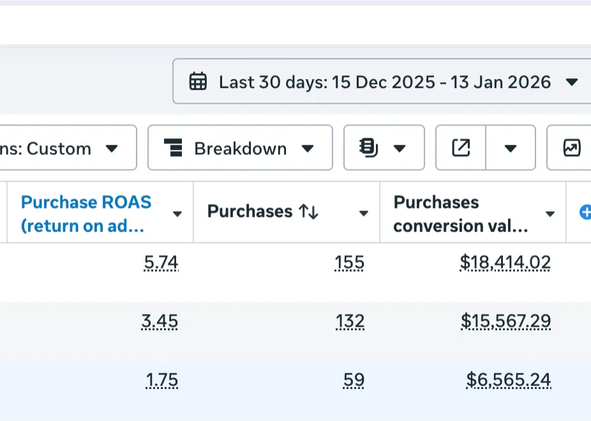
Task: Open Purchase ROAS column options caret
Action: click(x=177, y=214)
